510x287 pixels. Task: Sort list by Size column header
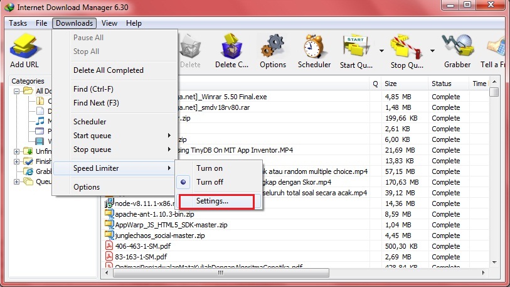[x=405, y=84]
